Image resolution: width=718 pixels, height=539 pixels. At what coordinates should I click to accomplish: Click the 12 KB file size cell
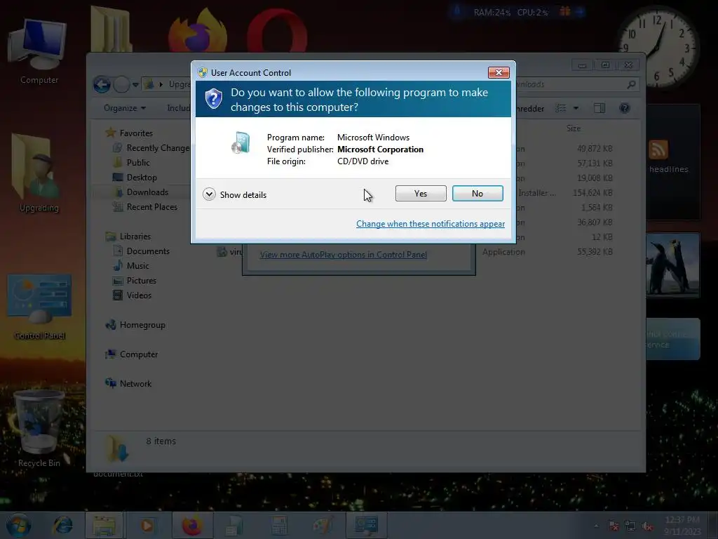point(602,237)
